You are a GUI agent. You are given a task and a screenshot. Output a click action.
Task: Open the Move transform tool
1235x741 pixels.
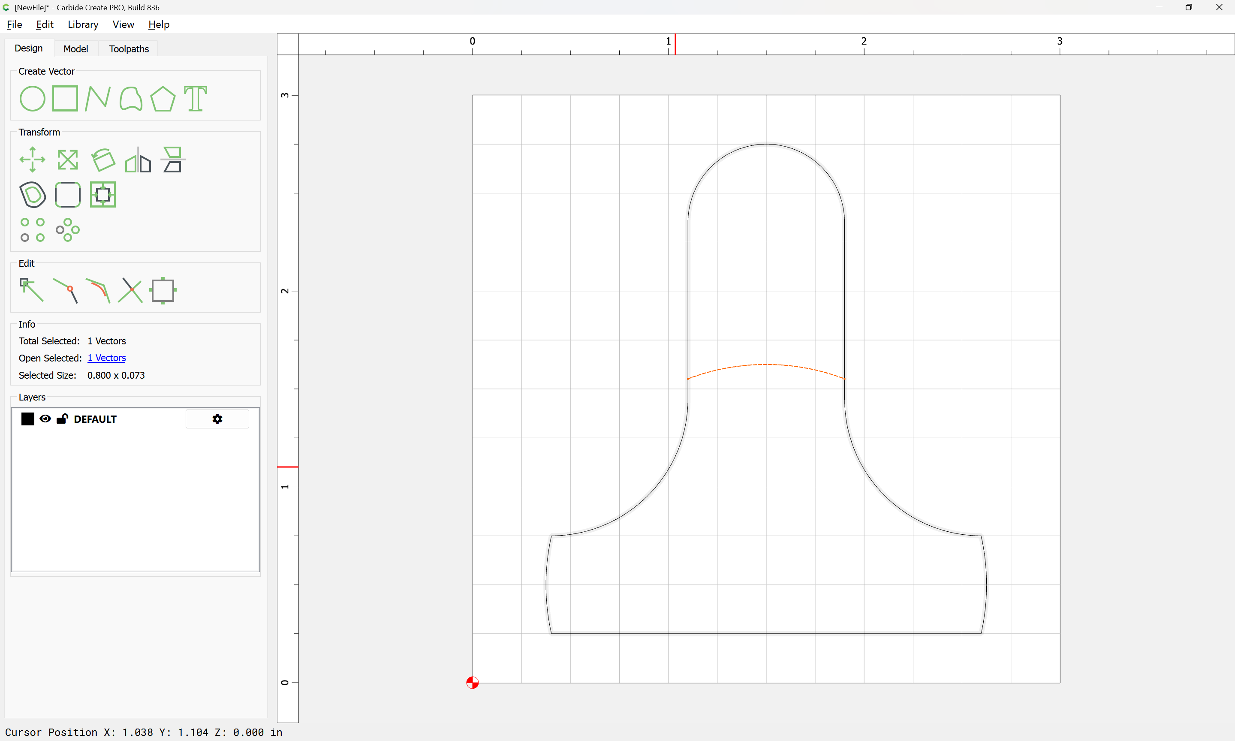(33, 160)
